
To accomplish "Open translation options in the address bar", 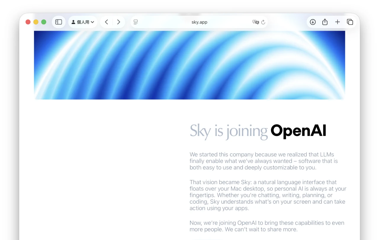I will [x=256, y=22].
